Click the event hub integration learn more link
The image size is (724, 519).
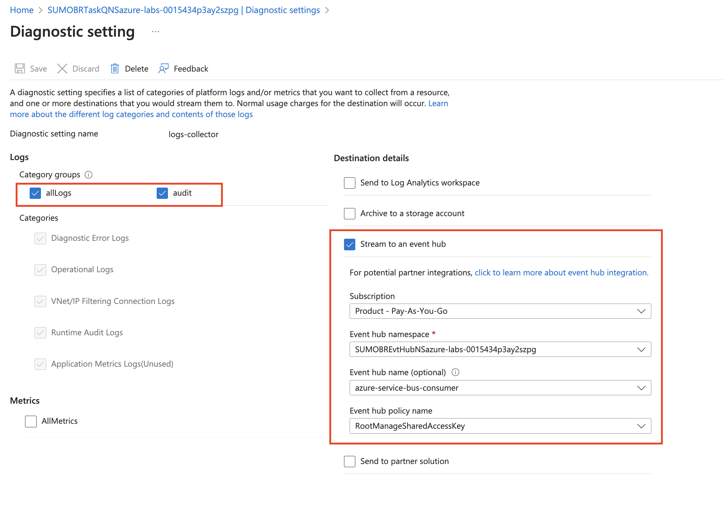click(x=560, y=272)
